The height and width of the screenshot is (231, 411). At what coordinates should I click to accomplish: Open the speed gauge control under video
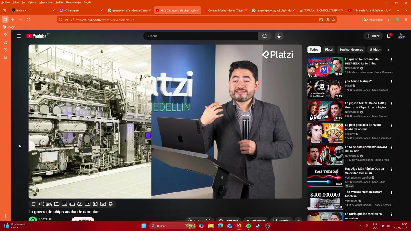(80, 204)
